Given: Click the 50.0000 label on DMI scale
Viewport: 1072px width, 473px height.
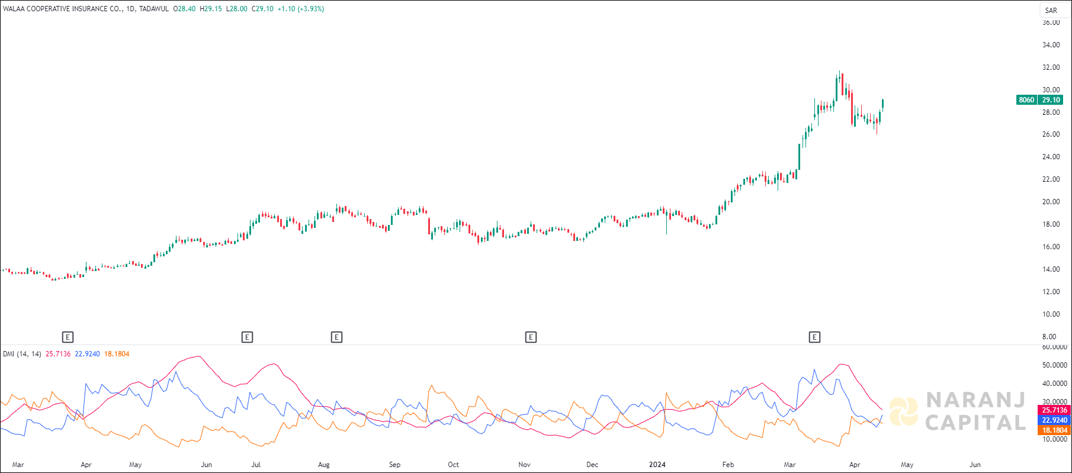Looking at the screenshot, I should click(1055, 365).
